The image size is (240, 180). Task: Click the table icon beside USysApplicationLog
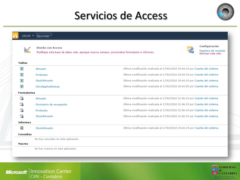point(21,86)
